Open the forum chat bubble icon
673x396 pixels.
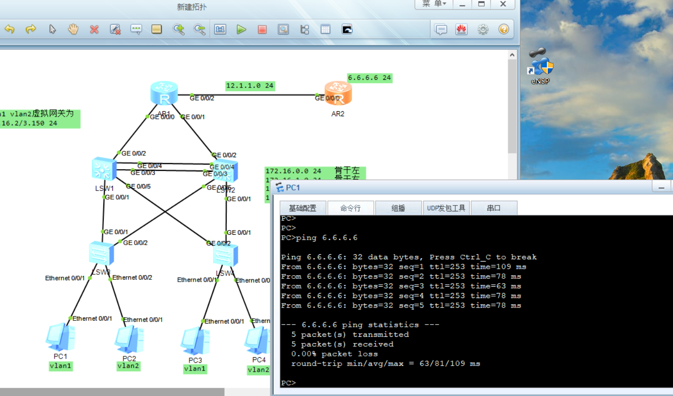coord(441,30)
